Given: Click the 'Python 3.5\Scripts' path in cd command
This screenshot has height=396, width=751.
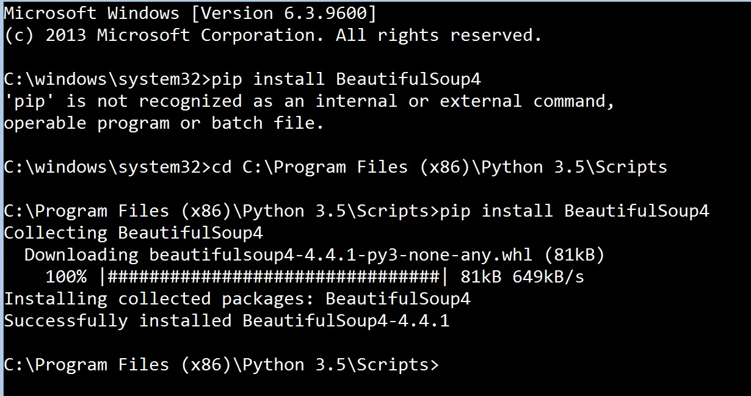Looking at the screenshot, I should [574, 167].
